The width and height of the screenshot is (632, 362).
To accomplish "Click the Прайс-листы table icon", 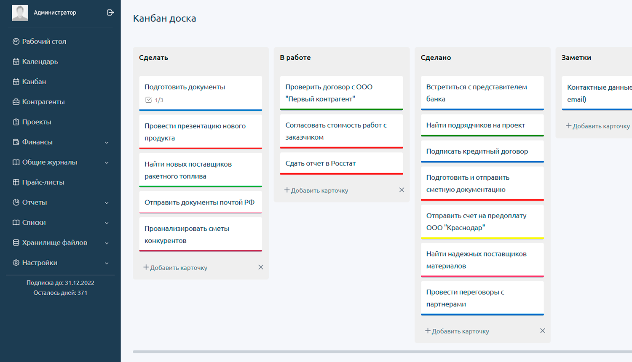I will click(16, 182).
